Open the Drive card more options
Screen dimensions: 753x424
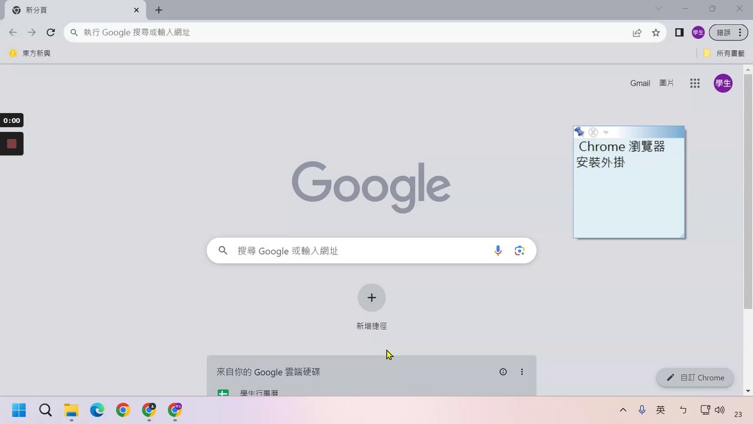[x=522, y=372]
